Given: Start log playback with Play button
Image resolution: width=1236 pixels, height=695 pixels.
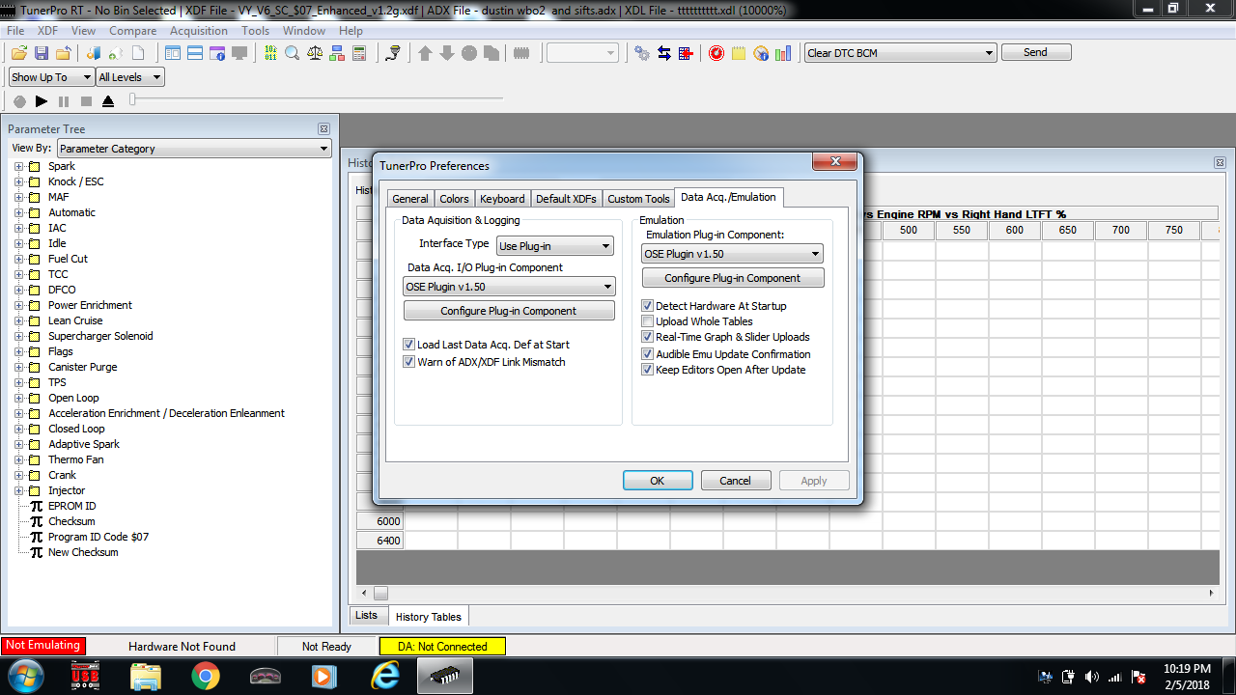Looking at the screenshot, I should pos(41,100).
